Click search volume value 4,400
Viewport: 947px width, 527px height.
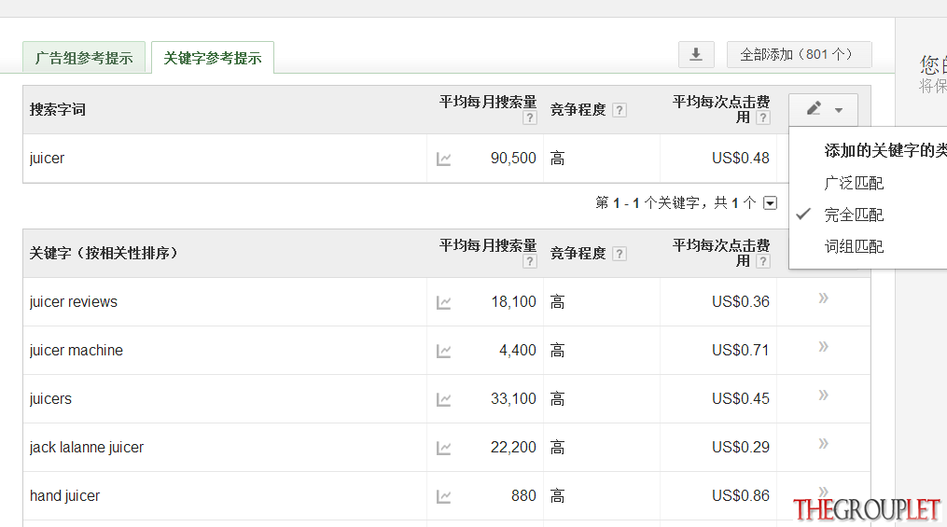tap(518, 350)
